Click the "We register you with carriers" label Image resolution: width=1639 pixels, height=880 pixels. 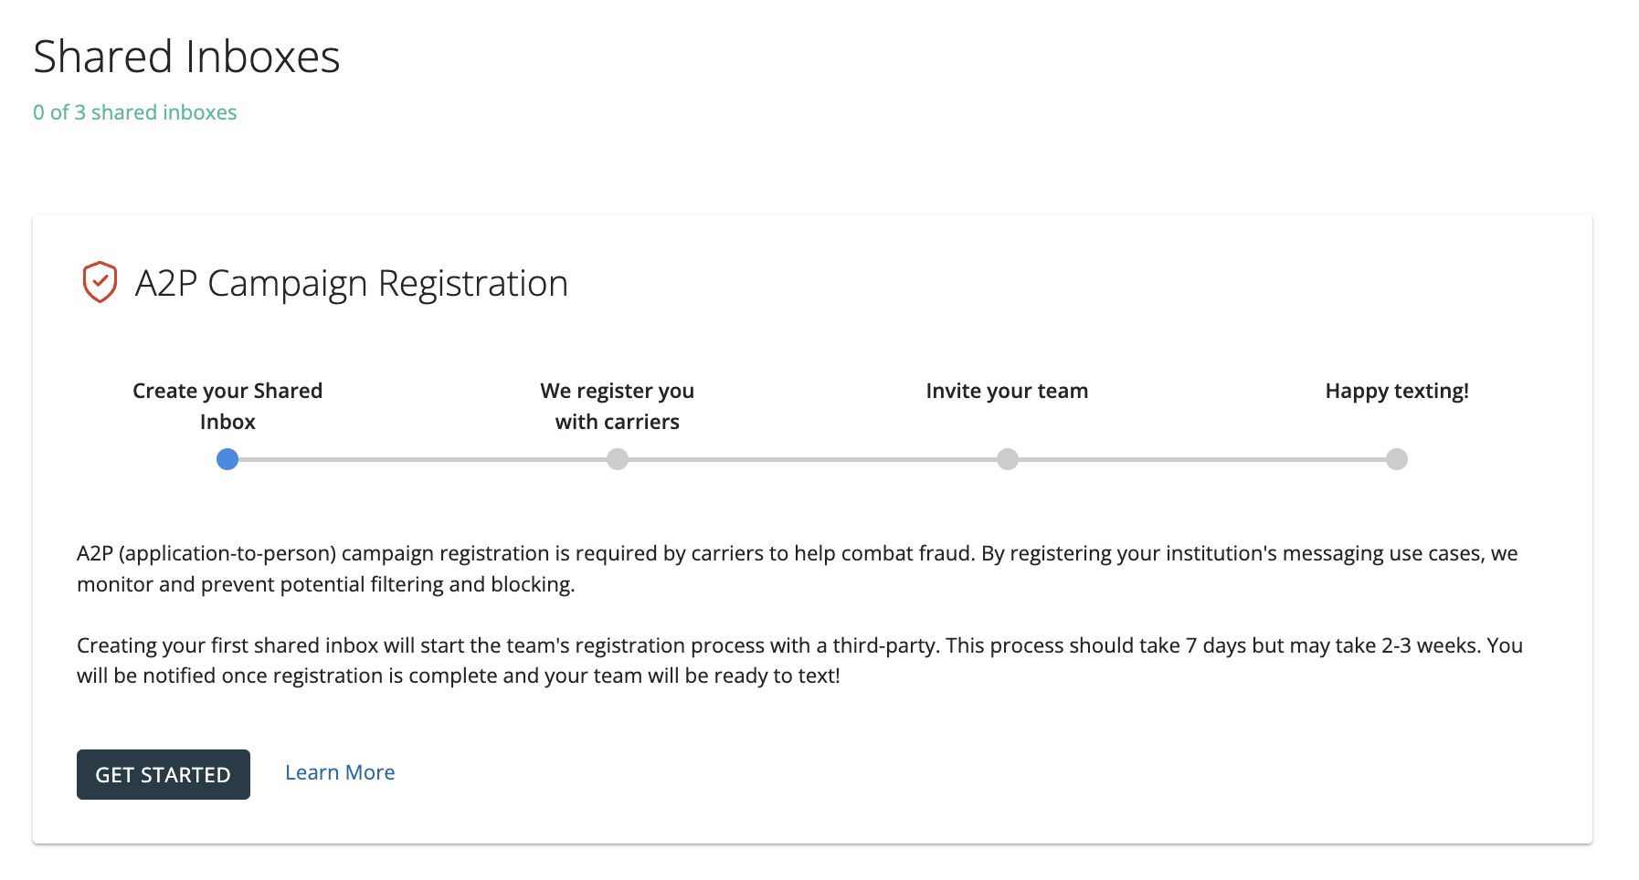point(618,406)
